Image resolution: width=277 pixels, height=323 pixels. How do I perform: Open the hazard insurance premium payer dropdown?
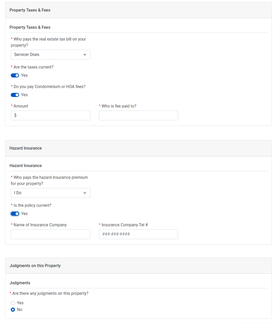coord(50,193)
